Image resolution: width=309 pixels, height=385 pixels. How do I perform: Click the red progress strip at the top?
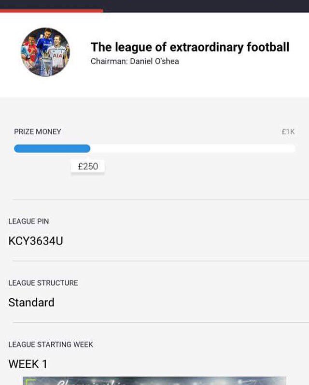[x=51, y=11]
